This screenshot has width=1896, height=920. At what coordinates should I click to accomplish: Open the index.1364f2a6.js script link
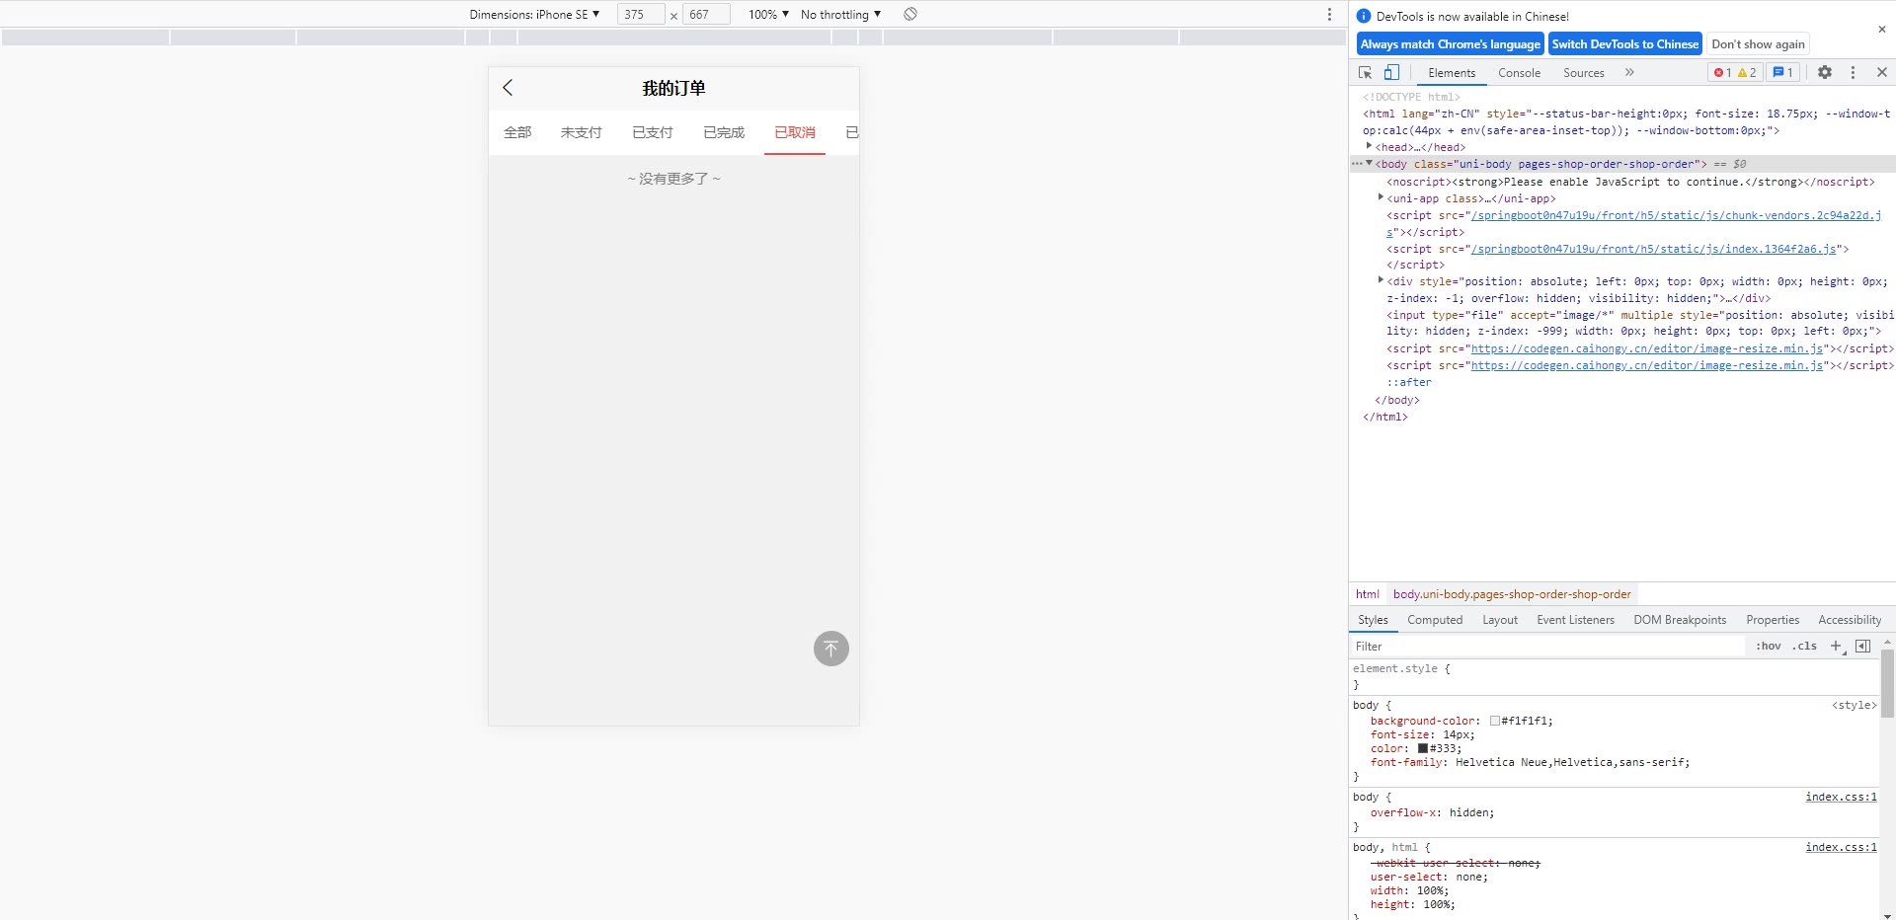click(1653, 249)
